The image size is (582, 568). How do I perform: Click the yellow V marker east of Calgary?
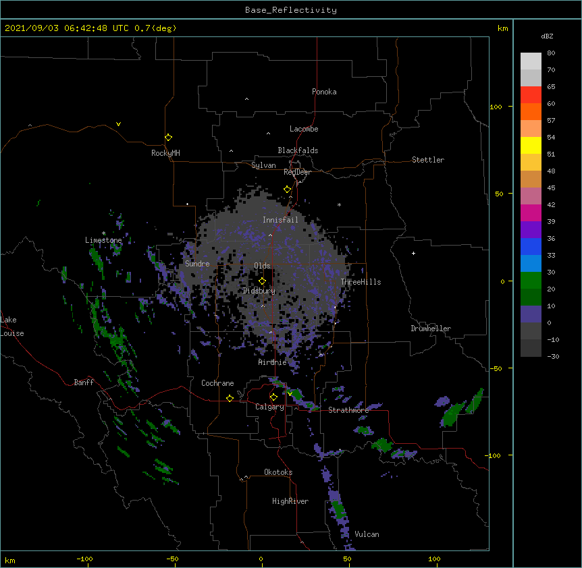(290, 394)
